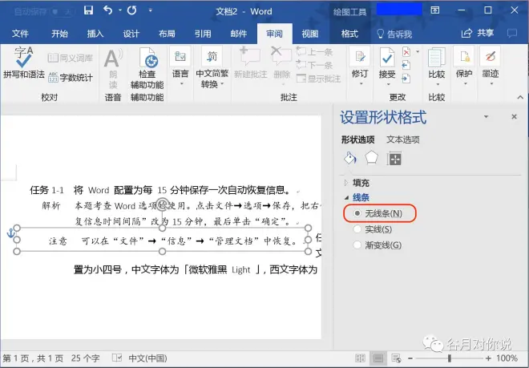Close the 设置形状格式 pane
The width and height of the screenshot is (529, 368).
click(514, 117)
